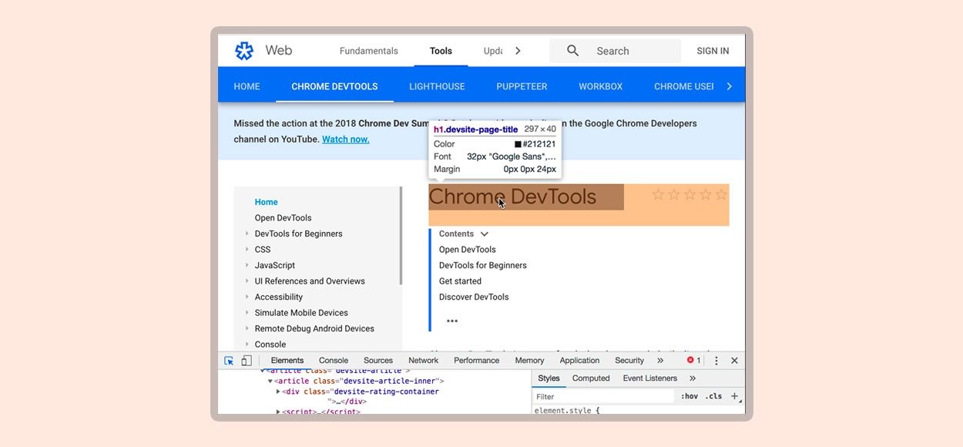This screenshot has height=447, width=963.
Task: Toggle the :hov element state button
Action: point(690,396)
